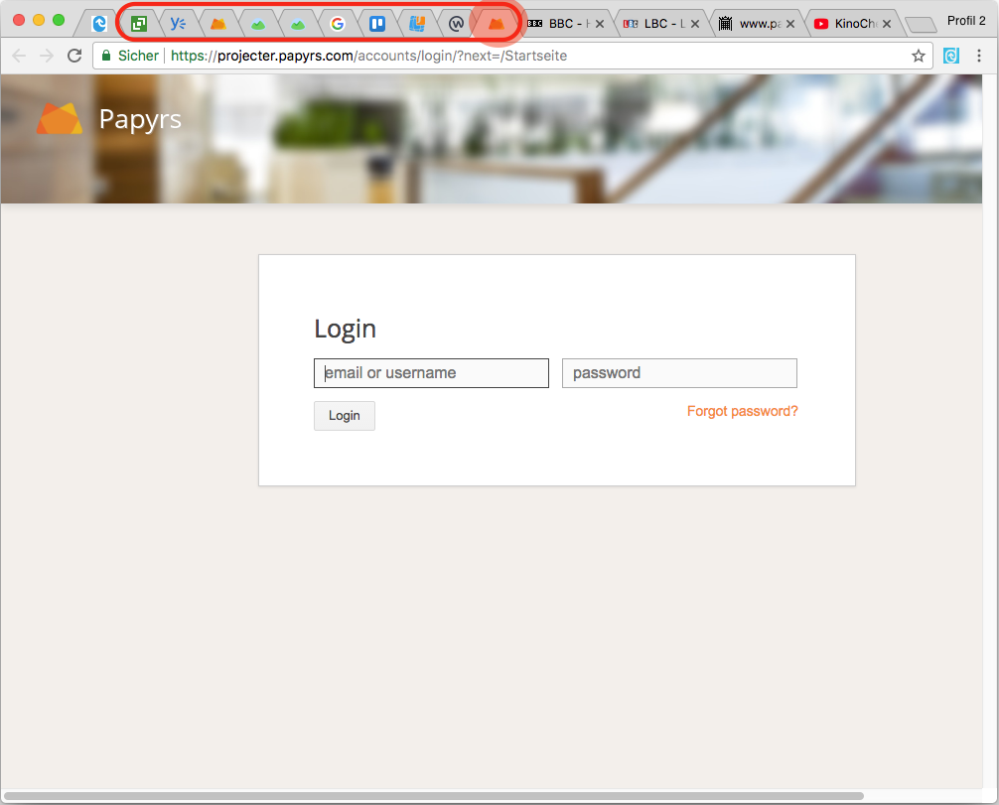
Task: Reload the Papyrs login page
Action: point(74,56)
